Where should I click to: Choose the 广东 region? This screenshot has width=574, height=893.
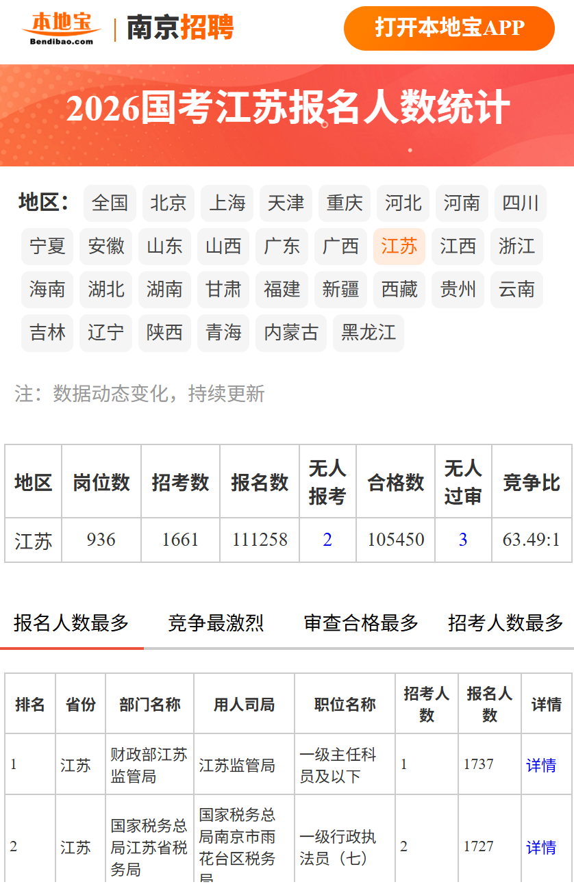click(282, 247)
